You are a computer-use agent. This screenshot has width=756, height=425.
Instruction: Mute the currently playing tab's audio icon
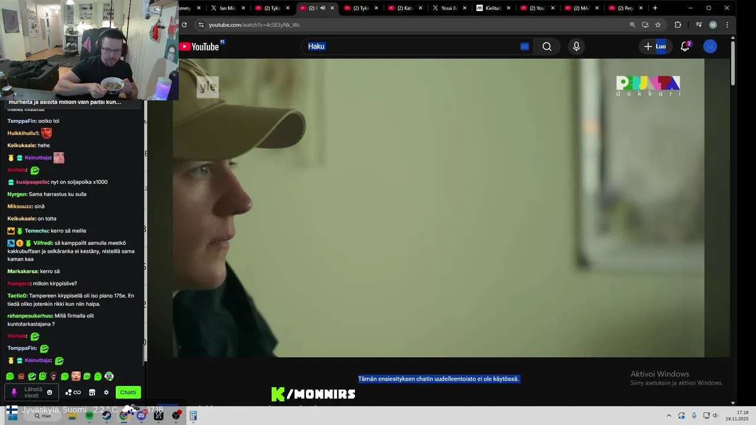click(x=322, y=8)
